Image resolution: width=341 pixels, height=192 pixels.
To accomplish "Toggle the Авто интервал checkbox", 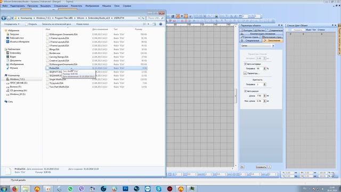I will pyautogui.click(x=245, y=64).
